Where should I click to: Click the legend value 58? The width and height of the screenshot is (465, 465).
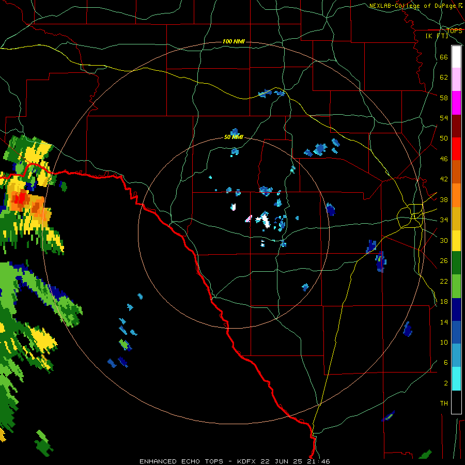click(444, 98)
